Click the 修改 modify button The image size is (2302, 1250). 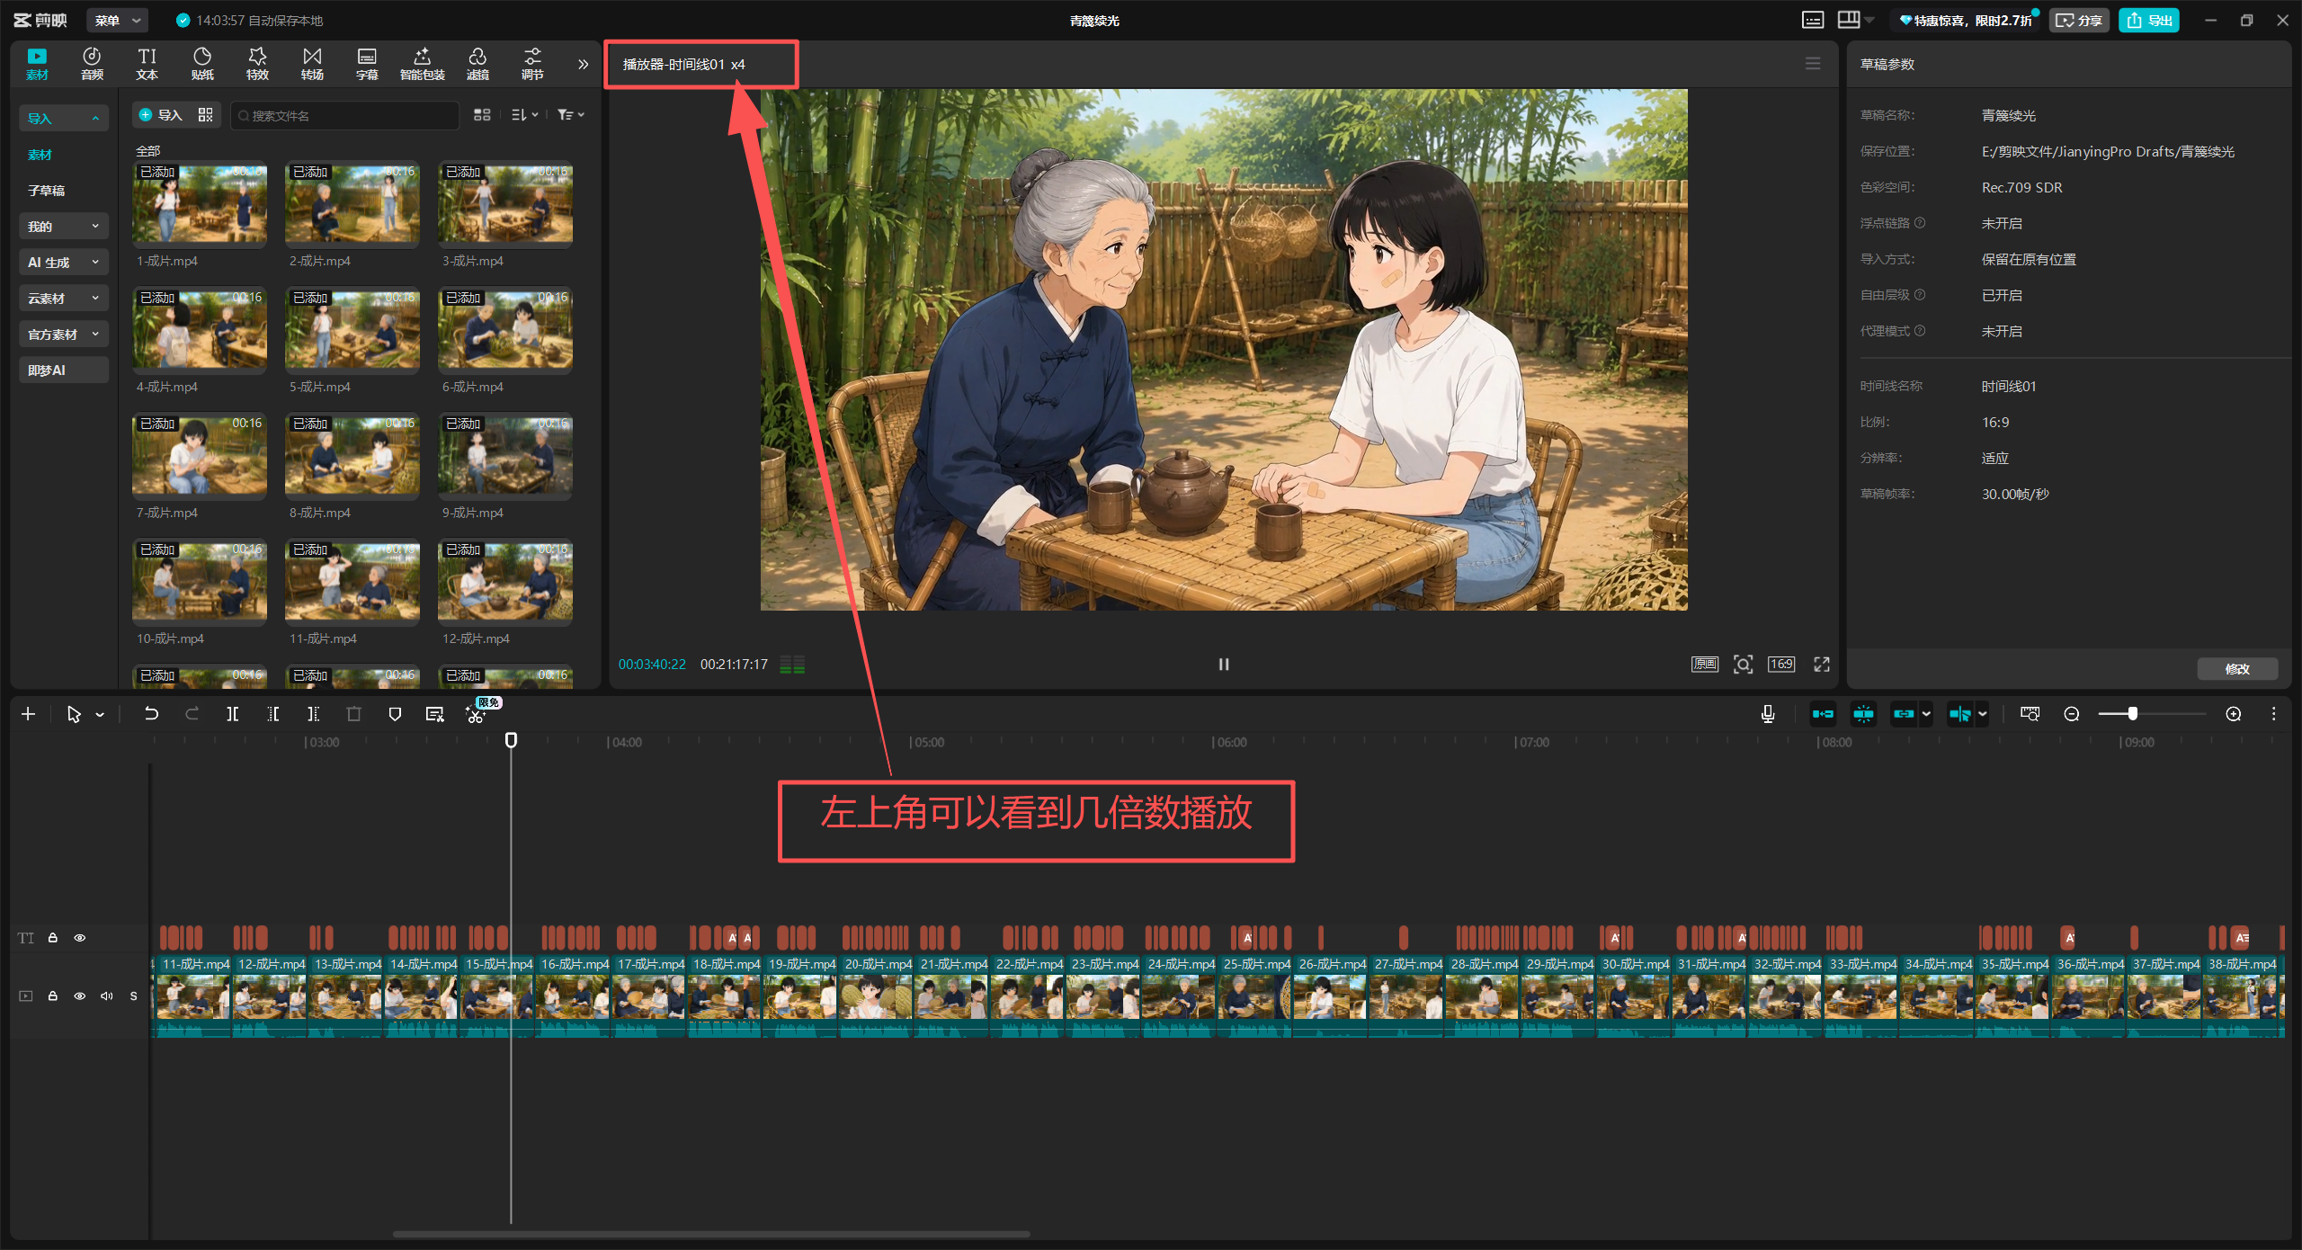[x=2237, y=669]
